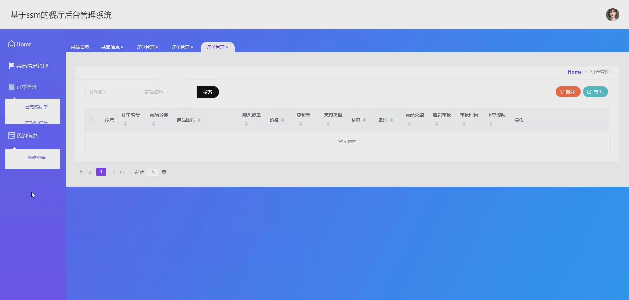Expand 菜品信息管理 sidebar menu
Image resolution: width=629 pixels, height=300 pixels.
32,66
